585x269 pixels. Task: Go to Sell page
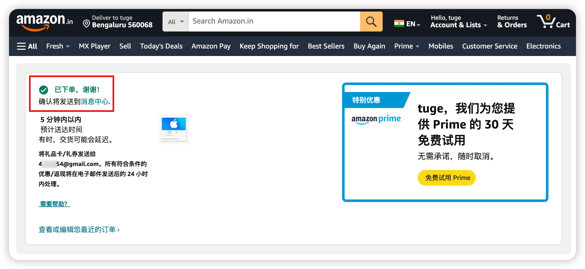coord(125,46)
